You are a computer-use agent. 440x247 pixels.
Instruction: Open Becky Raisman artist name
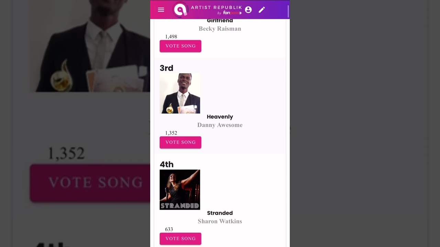point(220,29)
